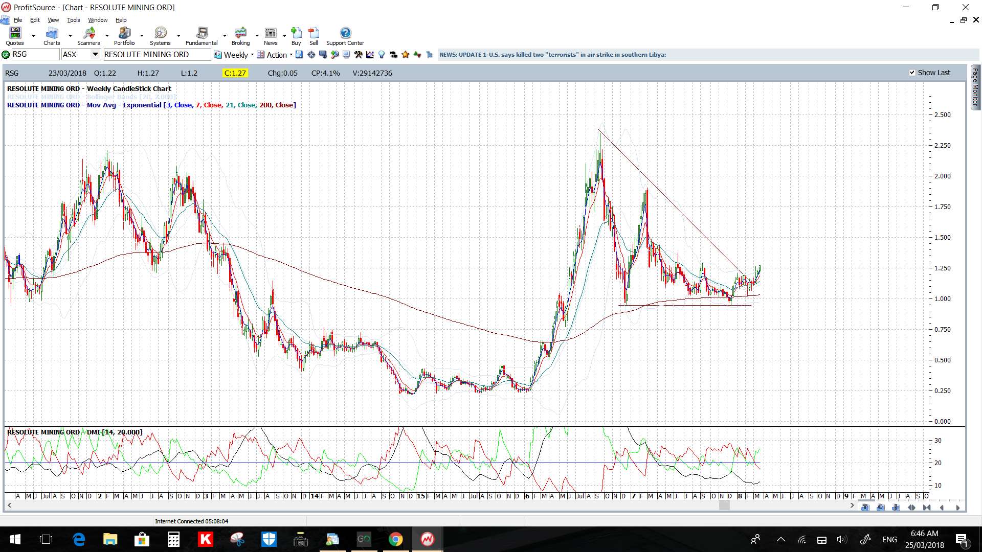982x552 pixels.
Task: Open the News toolbar icon
Action: coord(271,36)
